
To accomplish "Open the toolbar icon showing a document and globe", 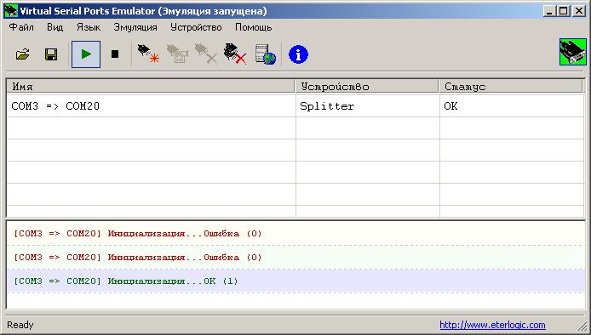I will click(x=266, y=54).
